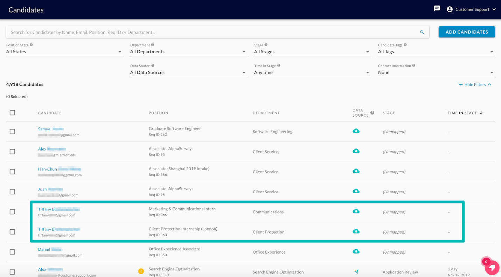The width and height of the screenshot is (501, 277).
Task: Expand the All Stages dropdown
Action: (x=312, y=52)
